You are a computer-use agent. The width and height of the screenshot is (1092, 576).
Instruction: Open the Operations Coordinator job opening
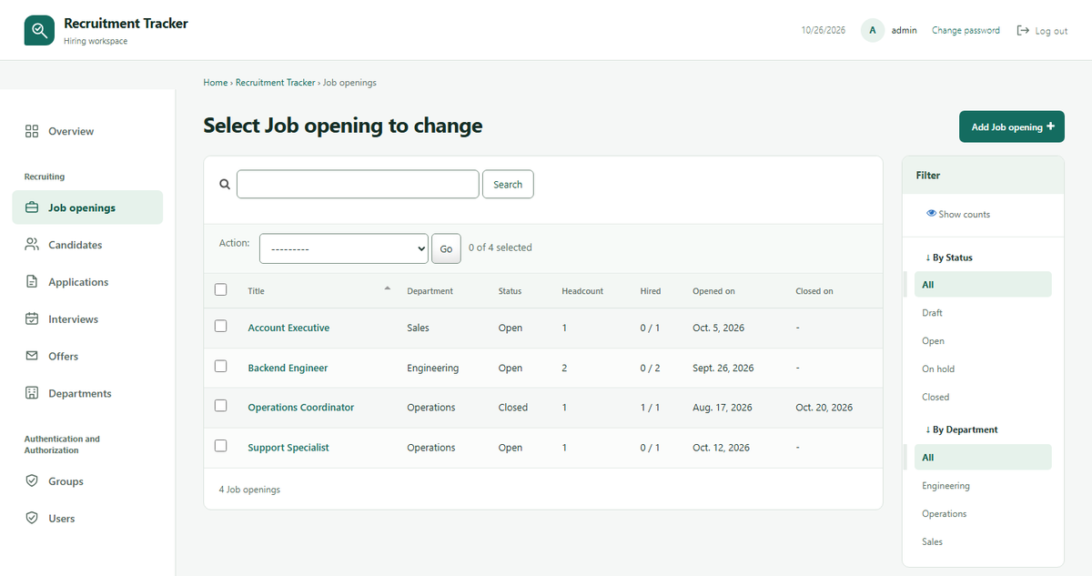pyautogui.click(x=301, y=408)
